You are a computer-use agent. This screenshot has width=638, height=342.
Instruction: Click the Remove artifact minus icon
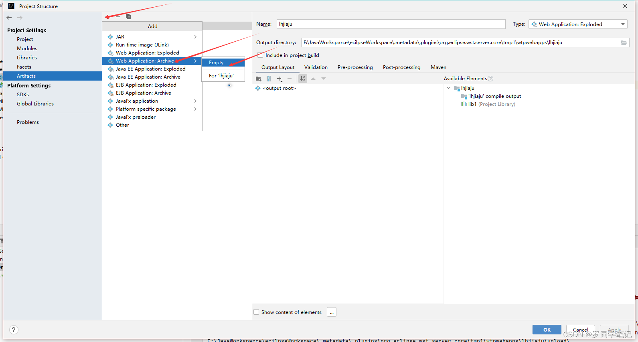tap(118, 17)
